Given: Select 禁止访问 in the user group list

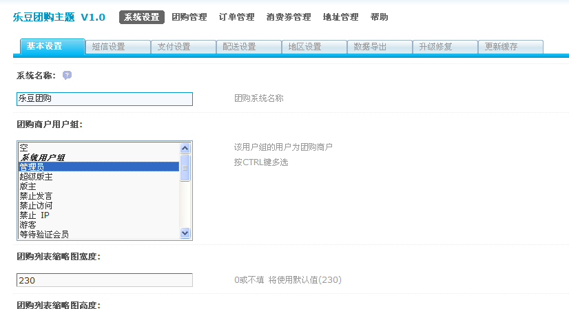Looking at the screenshot, I should (x=99, y=206).
